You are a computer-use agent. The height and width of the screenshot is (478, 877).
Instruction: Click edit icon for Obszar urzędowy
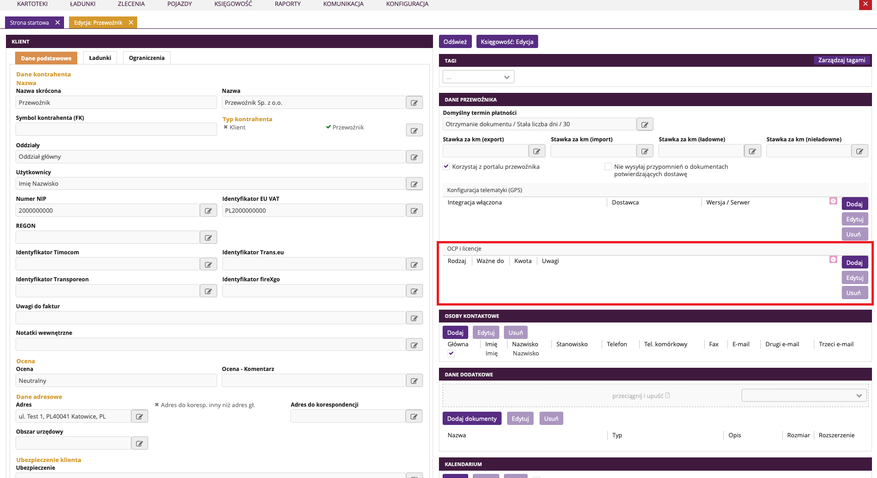click(x=139, y=443)
